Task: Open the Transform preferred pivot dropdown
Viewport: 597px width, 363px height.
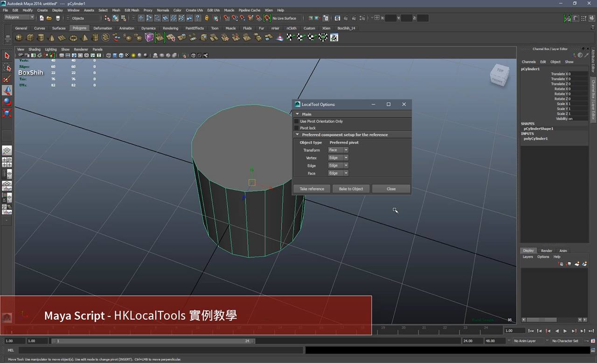Action: (338, 150)
